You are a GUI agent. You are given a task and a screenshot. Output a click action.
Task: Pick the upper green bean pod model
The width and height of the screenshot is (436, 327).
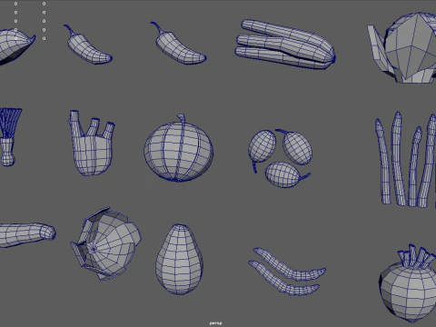pyautogui.click(x=290, y=265)
